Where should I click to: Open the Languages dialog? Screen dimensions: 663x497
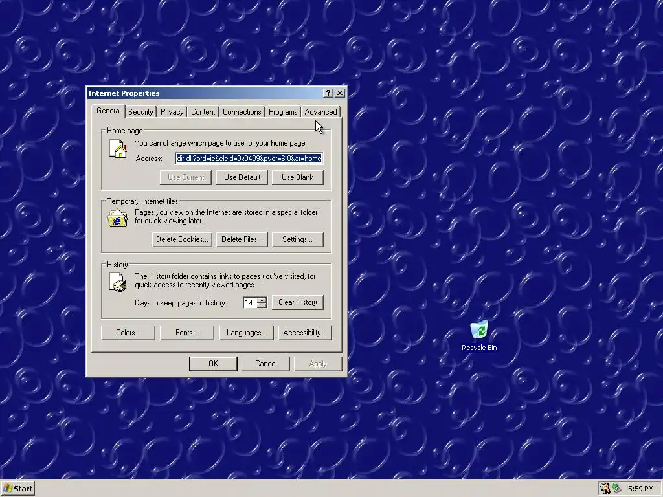pos(247,333)
